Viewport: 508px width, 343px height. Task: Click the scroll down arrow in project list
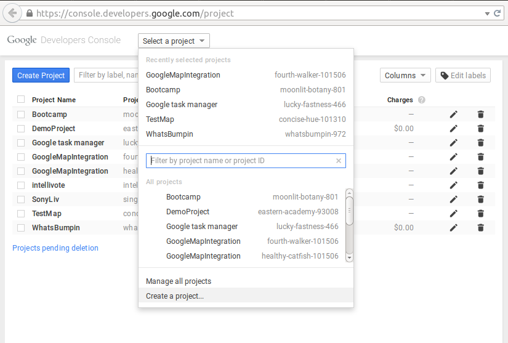tap(349, 258)
